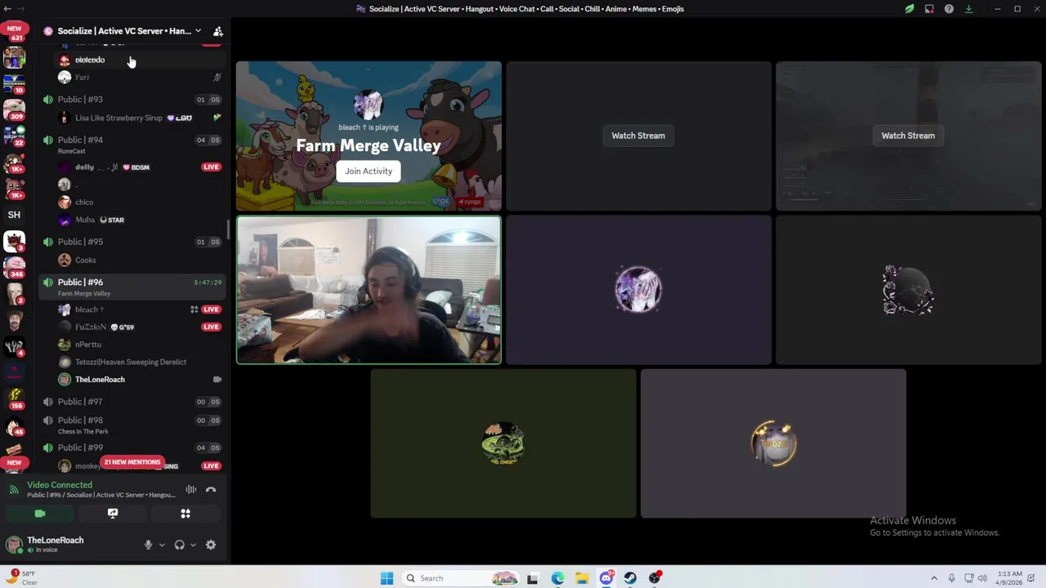Screen dimensions: 1046x588
Task: Open User Settings gear icon
Action: pyautogui.click(x=211, y=545)
